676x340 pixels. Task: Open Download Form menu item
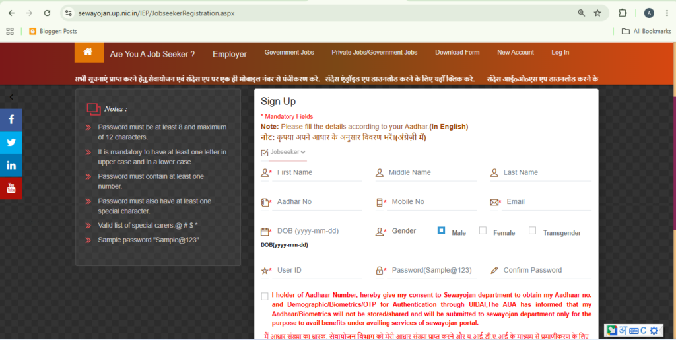[x=457, y=53]
